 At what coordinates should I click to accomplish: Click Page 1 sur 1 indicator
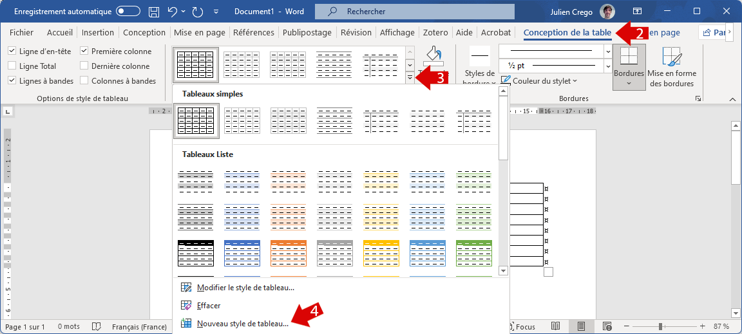tap(25, 327)
